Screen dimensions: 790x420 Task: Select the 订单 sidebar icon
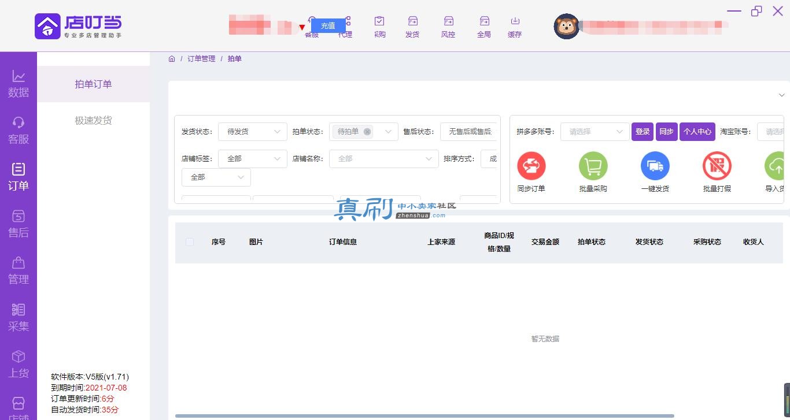(19, 177)
